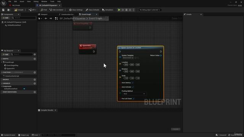
Task: Collapse the GRAPHS section
Action: pos(2,59)
